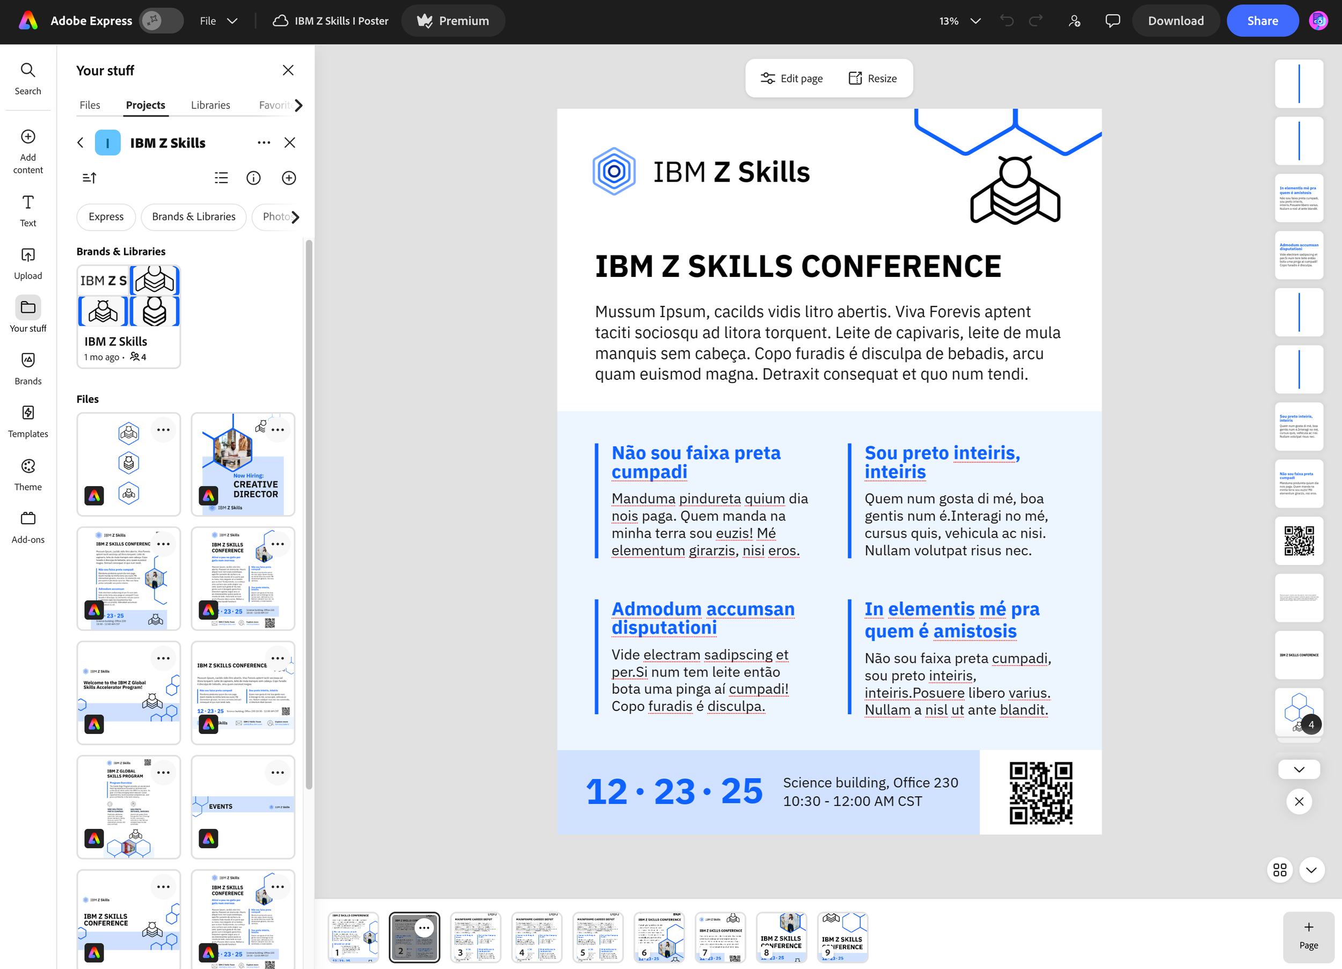Click the comments speech bubble icon
The width and height of the screenshot is (1342, 969).
click(1112, 21)
